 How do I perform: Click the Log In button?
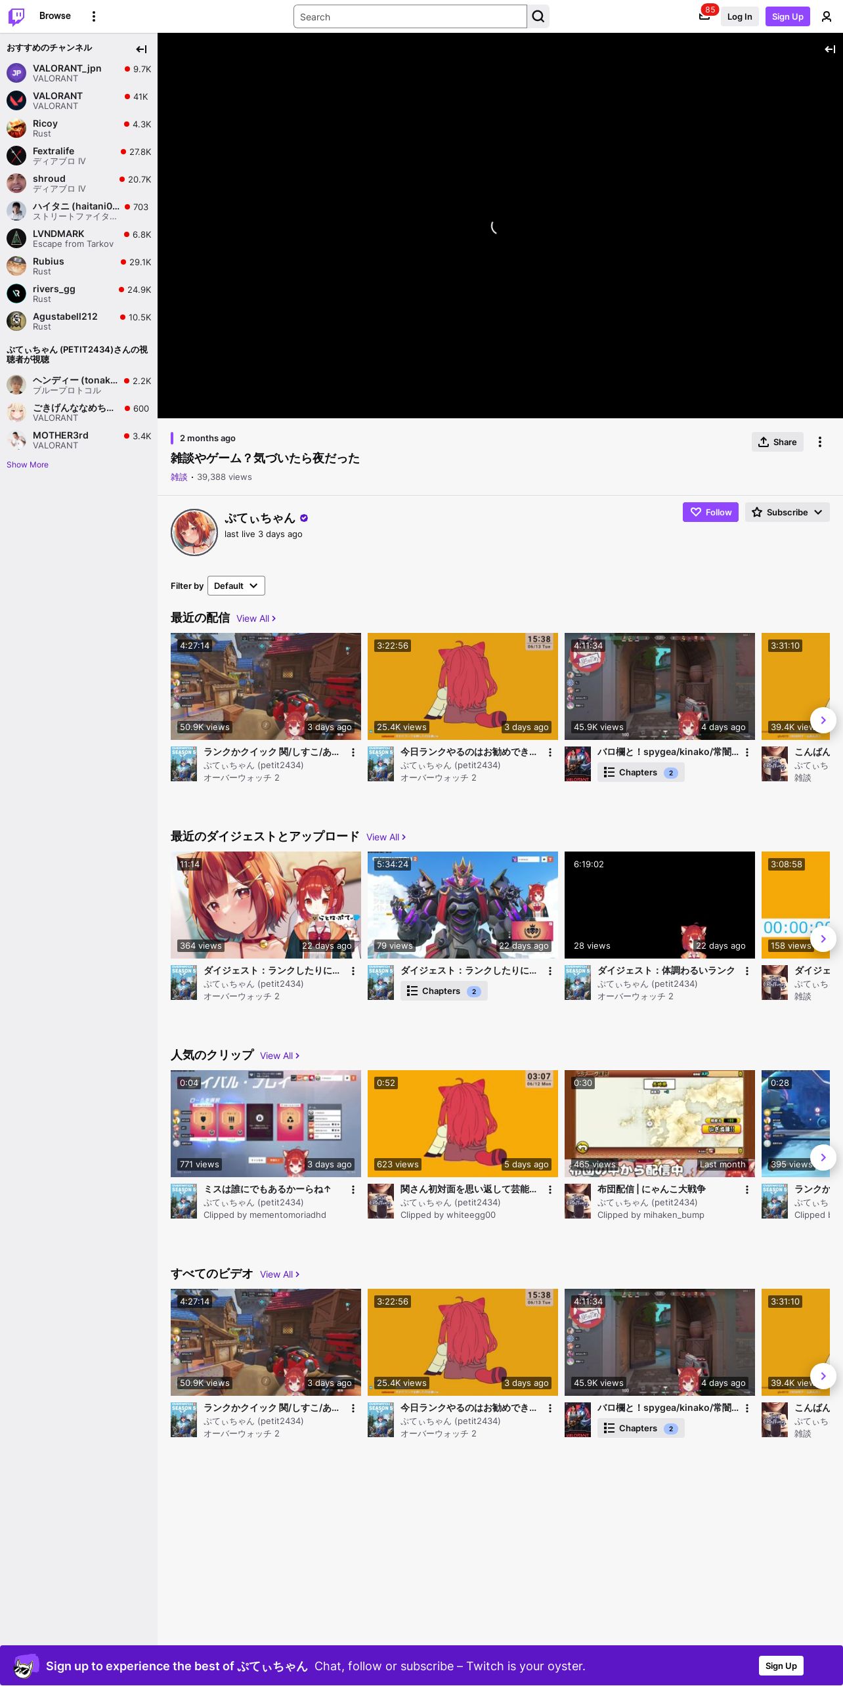[739, 16]
